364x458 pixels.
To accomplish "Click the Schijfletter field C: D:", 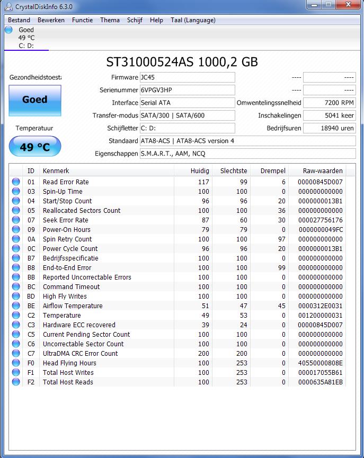I will point(188,128).
